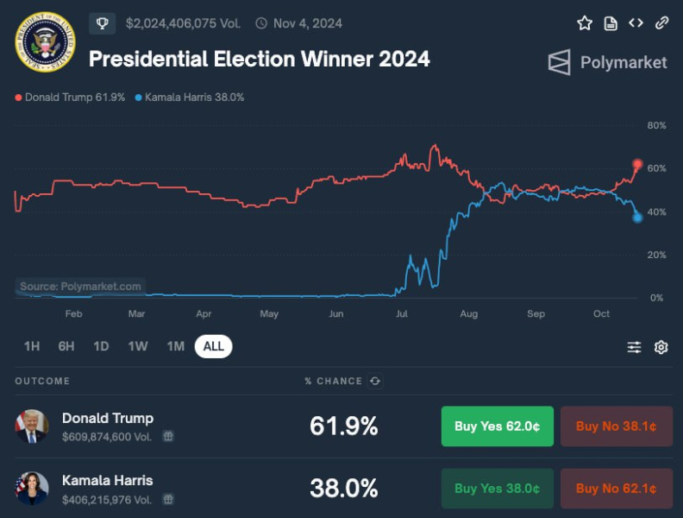Click the star favorite icon
The height and width of the screenshot is (518, 683).
pos(585,23)
